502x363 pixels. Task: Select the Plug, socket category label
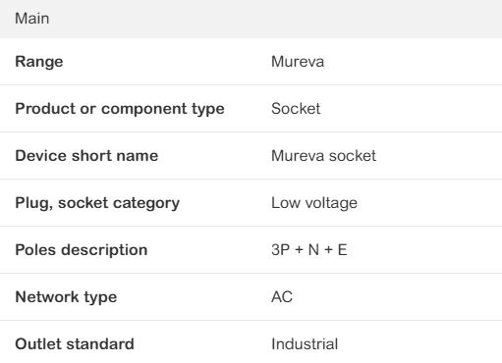[97, 203]
